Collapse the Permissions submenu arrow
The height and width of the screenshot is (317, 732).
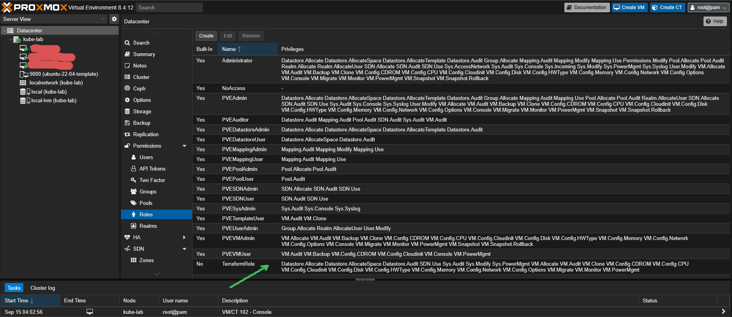coord(184,146)
